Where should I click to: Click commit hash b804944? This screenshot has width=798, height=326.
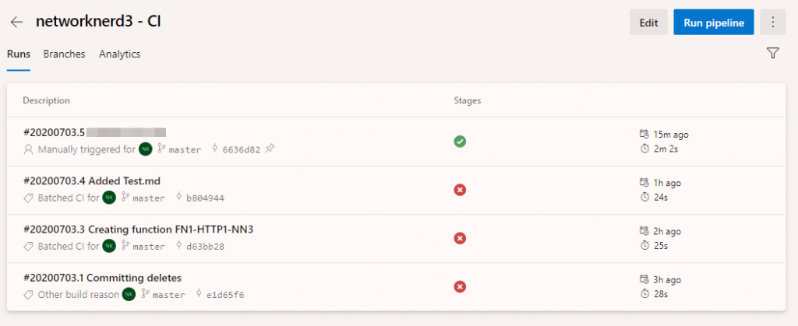205,198
